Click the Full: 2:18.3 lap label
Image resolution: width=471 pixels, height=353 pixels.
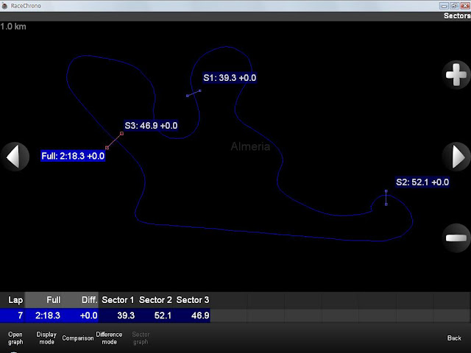73,156
